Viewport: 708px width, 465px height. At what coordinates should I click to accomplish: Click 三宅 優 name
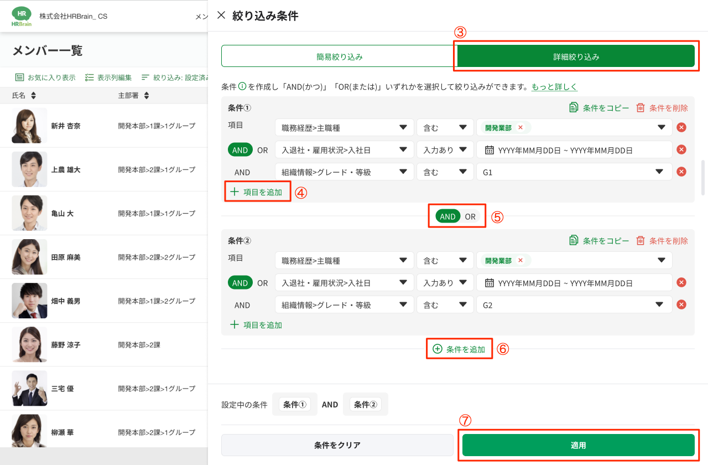pos(63,389)
